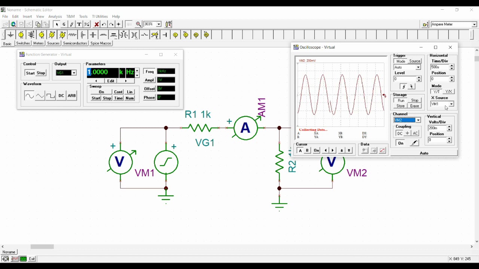The width and height of the screenshot is (479, 269).
Task: Click Stop in Oscilloscope Storage
Action: click(415, 101)
